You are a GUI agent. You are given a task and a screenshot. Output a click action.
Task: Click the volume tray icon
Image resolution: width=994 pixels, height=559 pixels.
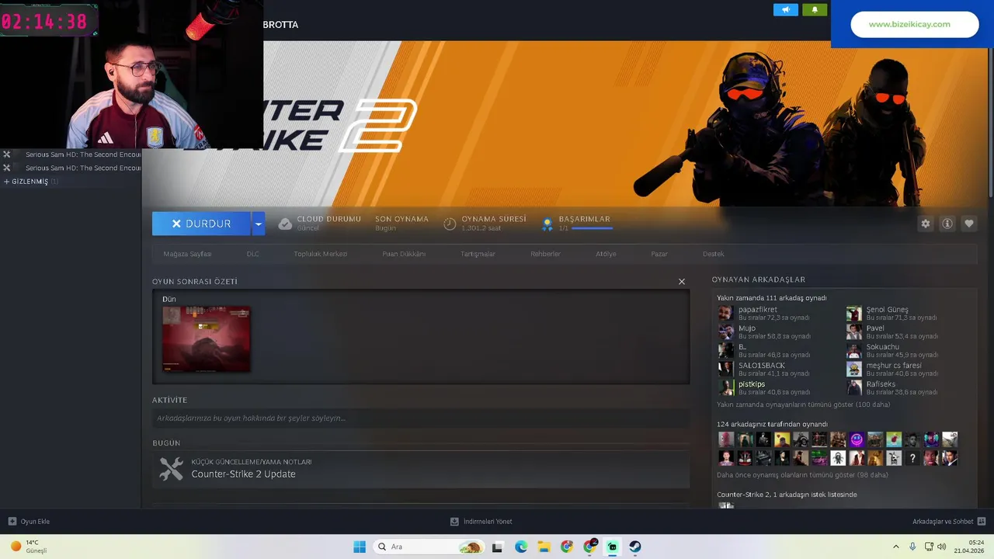coord(942,547)
